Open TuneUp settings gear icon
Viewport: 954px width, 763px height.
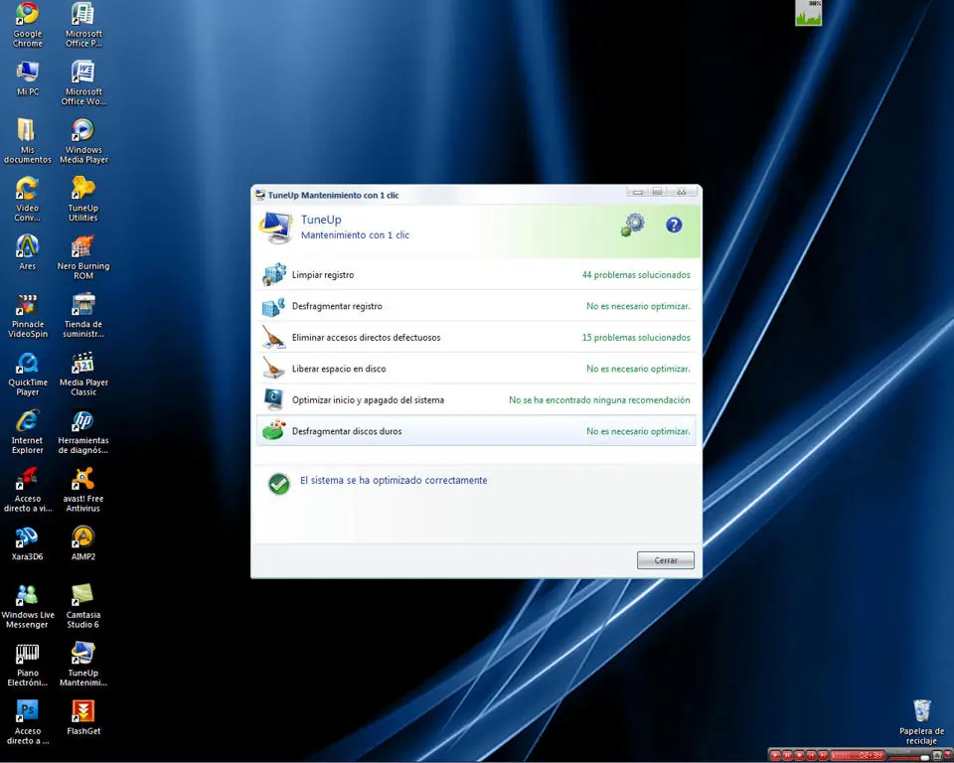tap(633, 225)
